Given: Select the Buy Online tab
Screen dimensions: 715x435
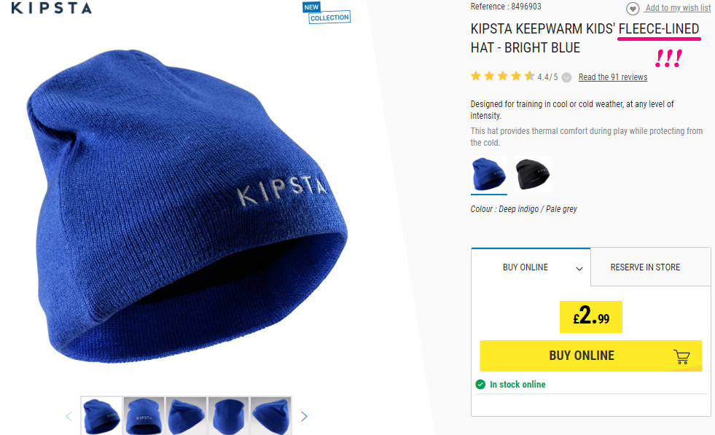Looking at the screenshot, I should (531, 267).
